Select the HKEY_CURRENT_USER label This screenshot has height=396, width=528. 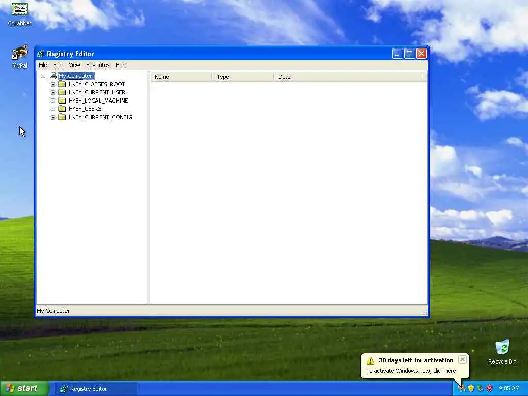pos(97,92)
